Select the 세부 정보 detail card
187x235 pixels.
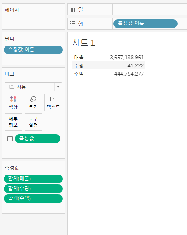pos(13,122)
